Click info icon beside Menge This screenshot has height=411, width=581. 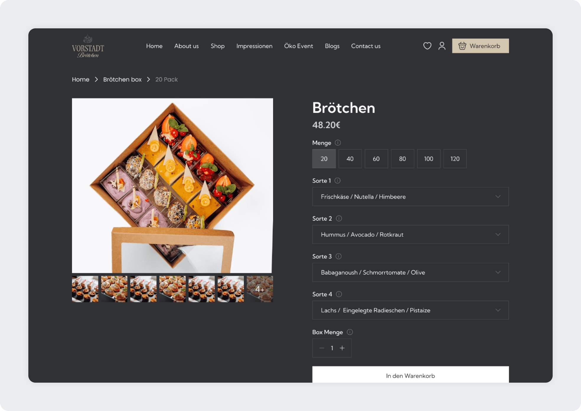point(338,143)
